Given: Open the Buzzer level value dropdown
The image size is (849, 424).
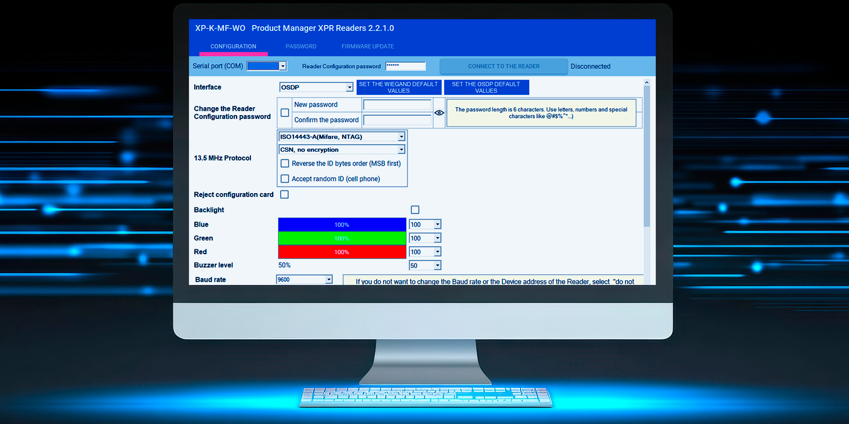Looking at the screenshot, I should (437, 265).
